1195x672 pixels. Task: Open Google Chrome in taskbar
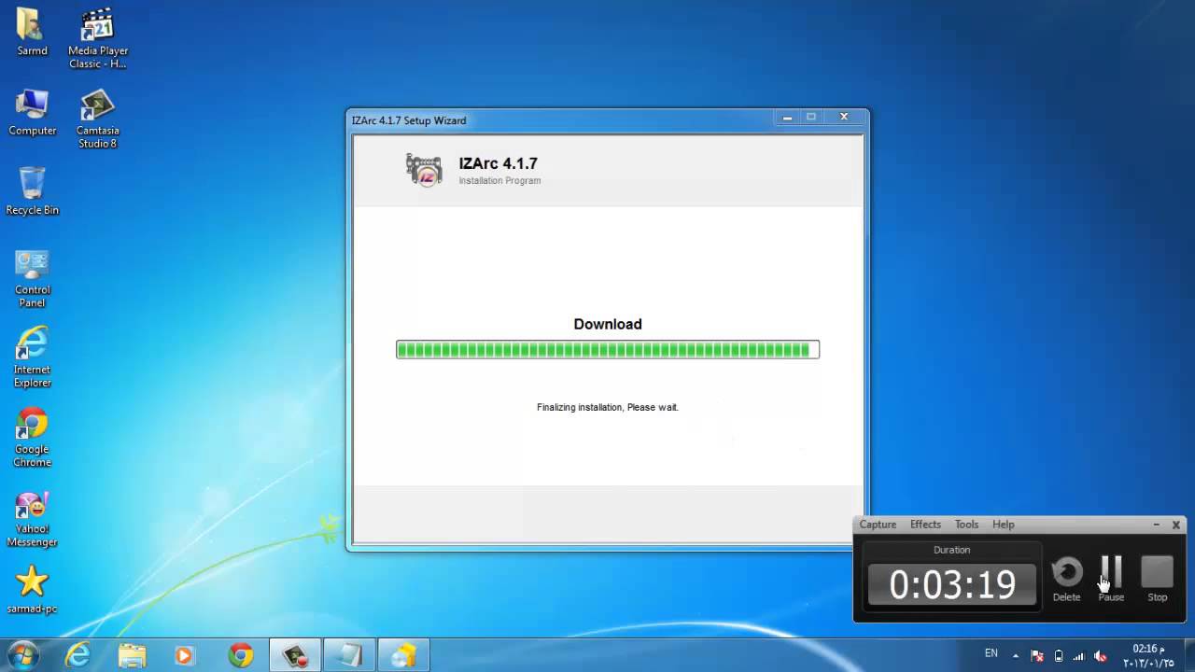tap(240, 655)
